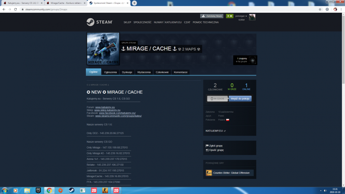Open the SPOŁECZNOŚĆ menu
Image resolution: width=345 pixels, height=194 pixels.
(x=142, y=22)
